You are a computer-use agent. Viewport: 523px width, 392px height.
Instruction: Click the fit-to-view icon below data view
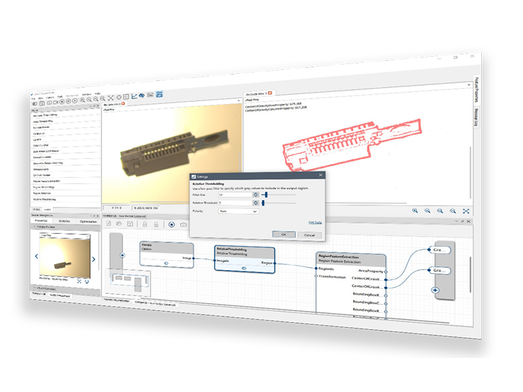[x=466, y=211]
